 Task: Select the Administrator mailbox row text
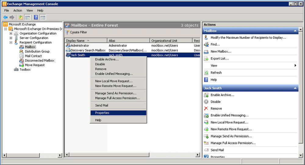80,46
